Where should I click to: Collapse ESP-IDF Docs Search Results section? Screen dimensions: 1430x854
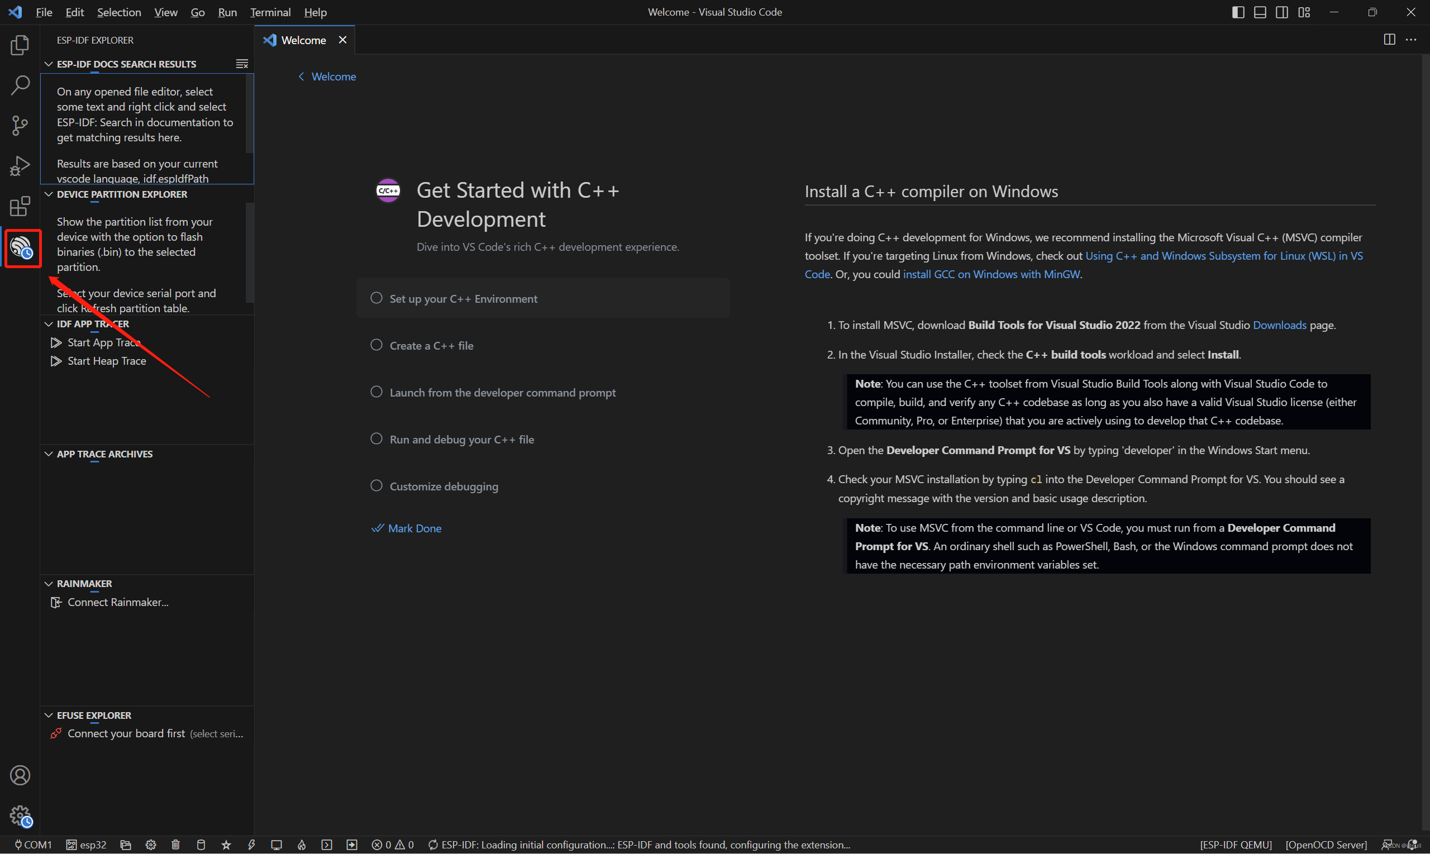pyautogui.click(x=49, y=64)
